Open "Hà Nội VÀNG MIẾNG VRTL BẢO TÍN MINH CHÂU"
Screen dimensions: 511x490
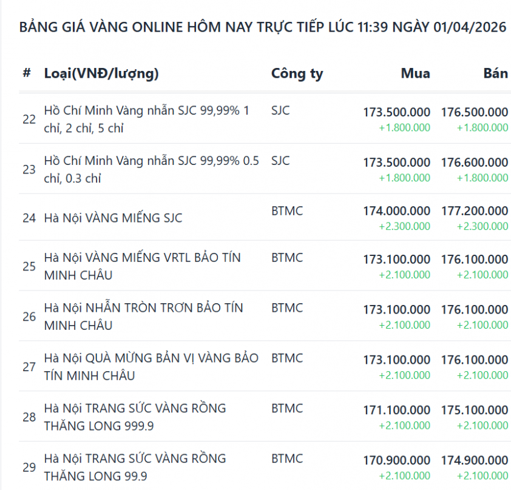[142, 266]
